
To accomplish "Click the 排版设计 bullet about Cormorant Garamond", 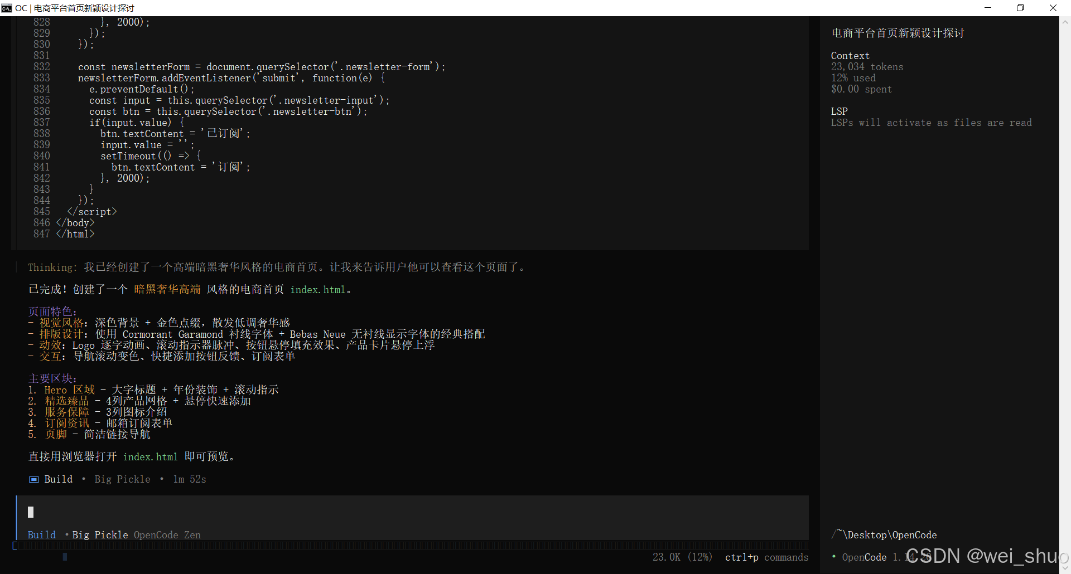I will pyautogui.click(x=257, y=334).
